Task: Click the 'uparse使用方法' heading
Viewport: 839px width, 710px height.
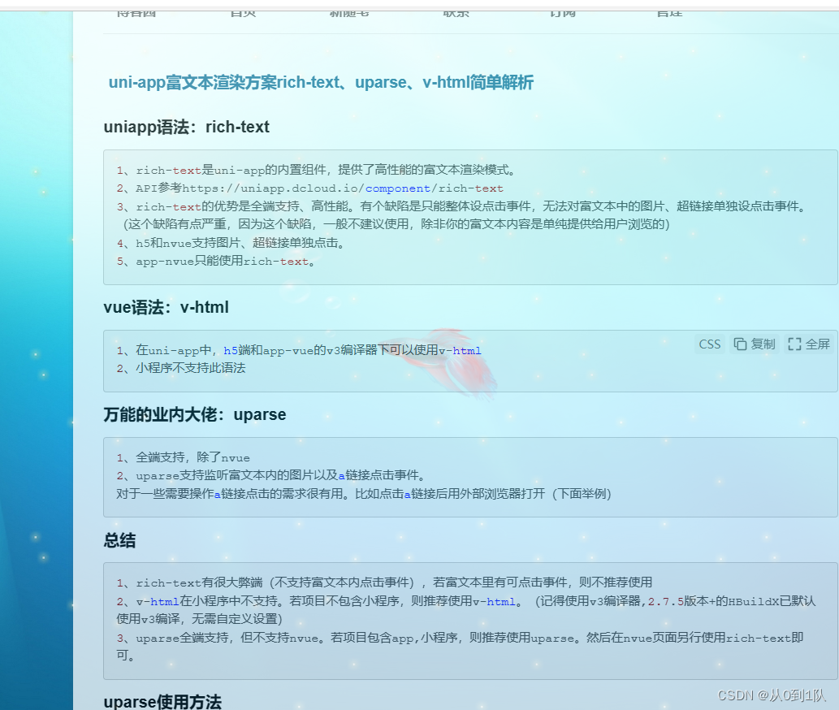Action: (x=162, y=701)
